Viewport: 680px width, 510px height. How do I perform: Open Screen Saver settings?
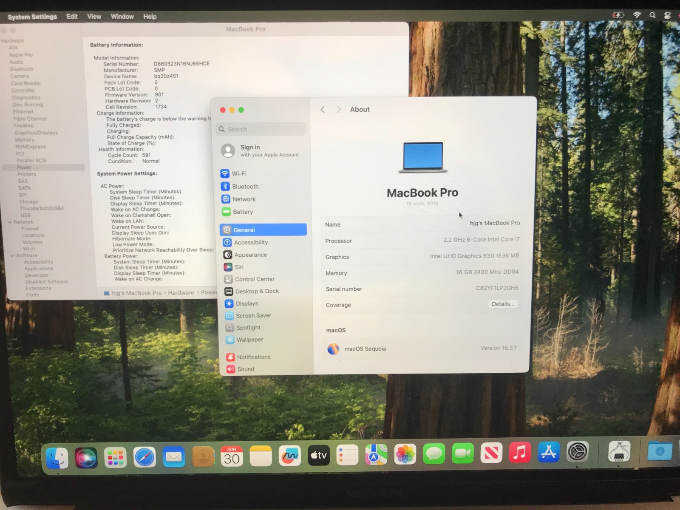[254, 315]
